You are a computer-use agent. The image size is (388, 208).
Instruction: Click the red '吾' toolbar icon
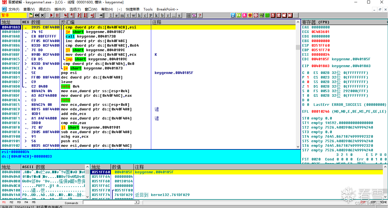point(273,15)
